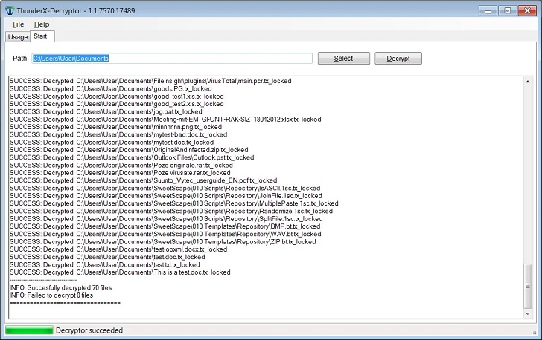Click log line for test-ooxml.docx.tx_locked
This screenshot has width=542, height=340.
click(x=118, y=249)
